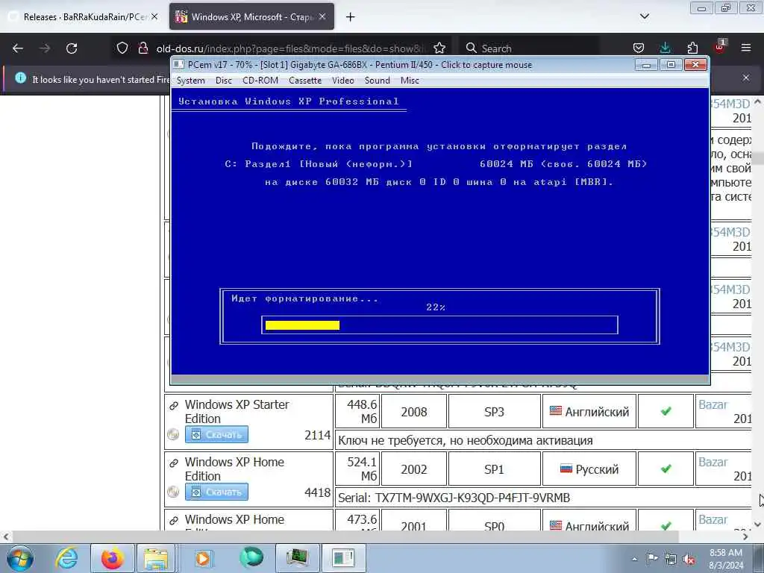Click the PCem window title icon
This screenshot has width=764, height=573.
[179, 64]
